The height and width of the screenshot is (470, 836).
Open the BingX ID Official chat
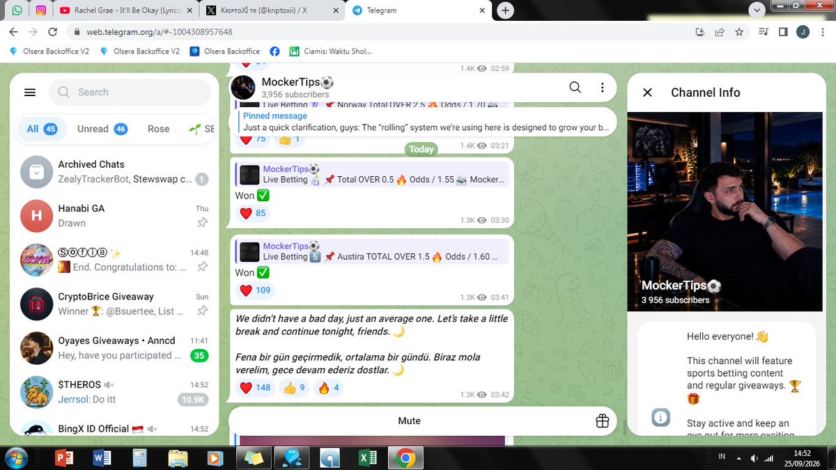pyautogui.click(x=115, y=426)
